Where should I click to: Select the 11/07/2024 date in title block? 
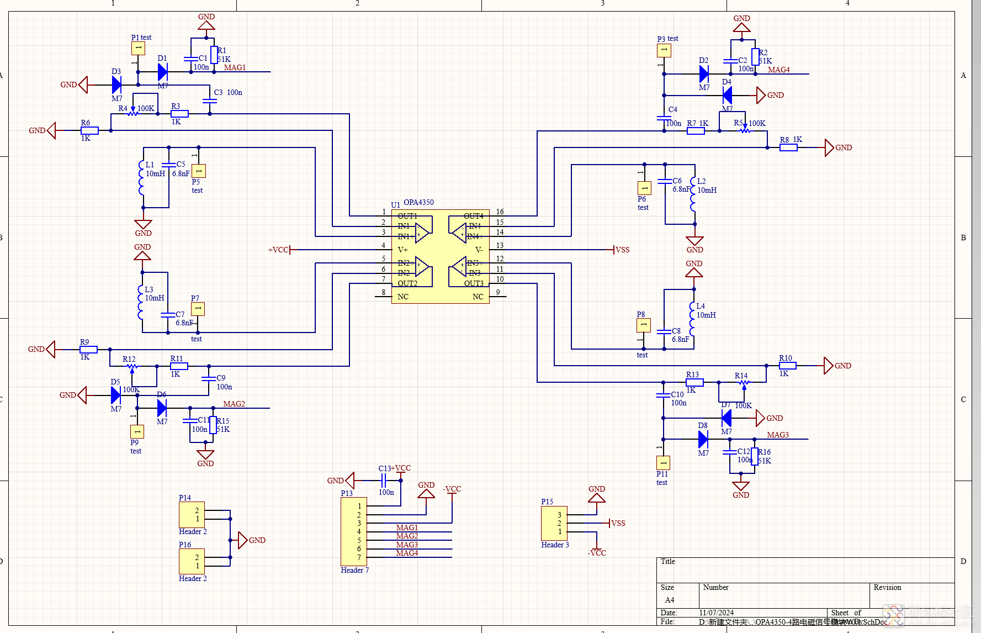tap(716, 613)
